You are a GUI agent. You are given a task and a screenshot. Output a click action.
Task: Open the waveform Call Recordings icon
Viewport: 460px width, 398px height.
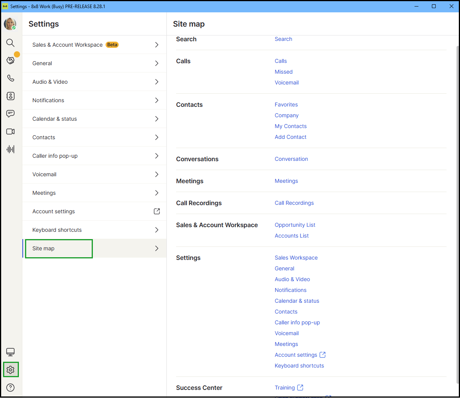[10, 149]
